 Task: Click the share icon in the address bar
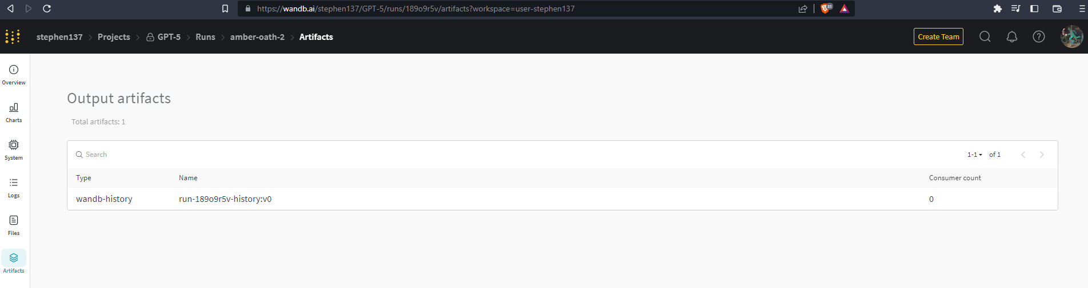(x=803, y=9)
